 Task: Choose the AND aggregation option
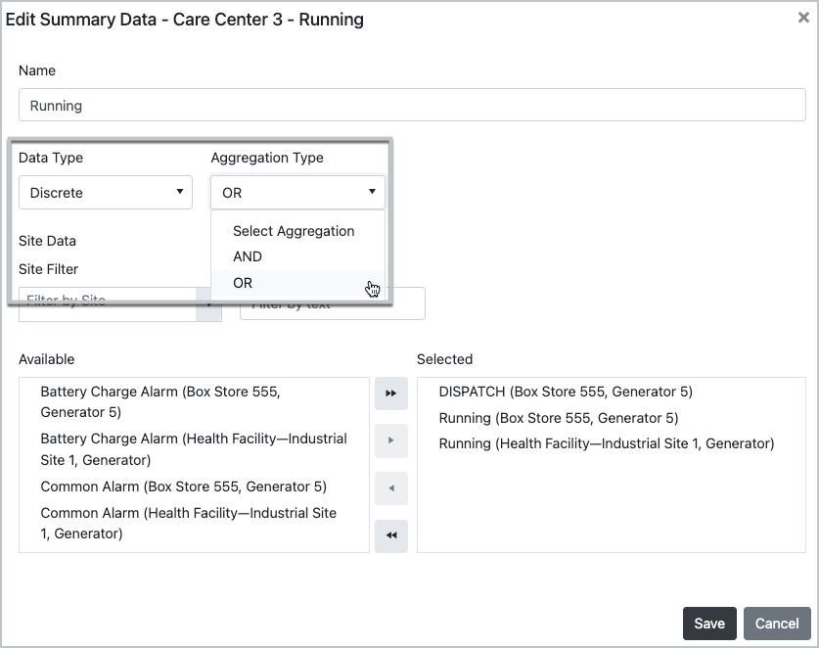tap(248, 256)
